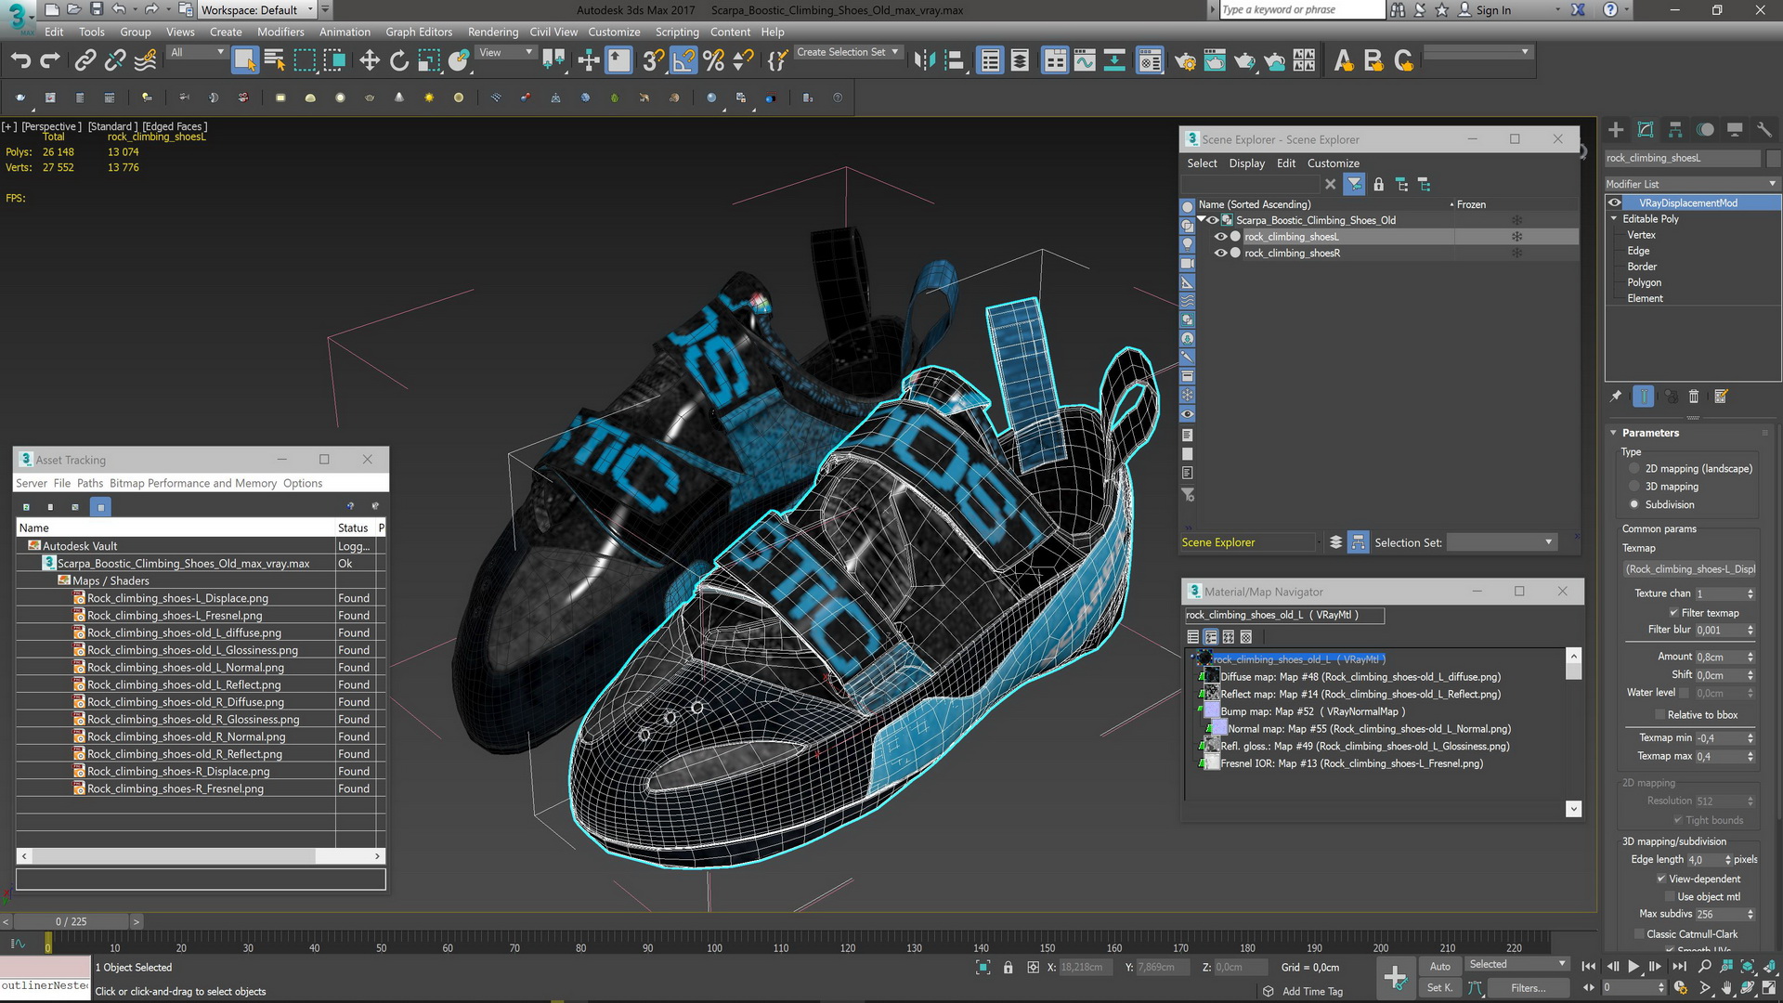Click the Remove modifier trash icon
The width and height of the screenshot is (1783, 1003).
click(1693, 397)
